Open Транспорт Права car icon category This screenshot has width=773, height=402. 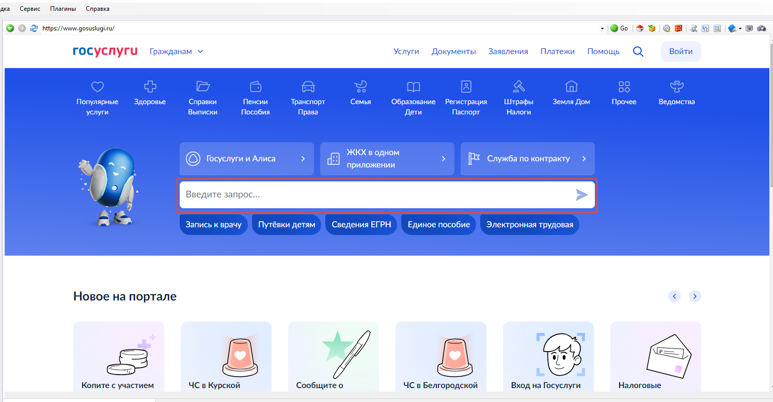tap(308, 98)
